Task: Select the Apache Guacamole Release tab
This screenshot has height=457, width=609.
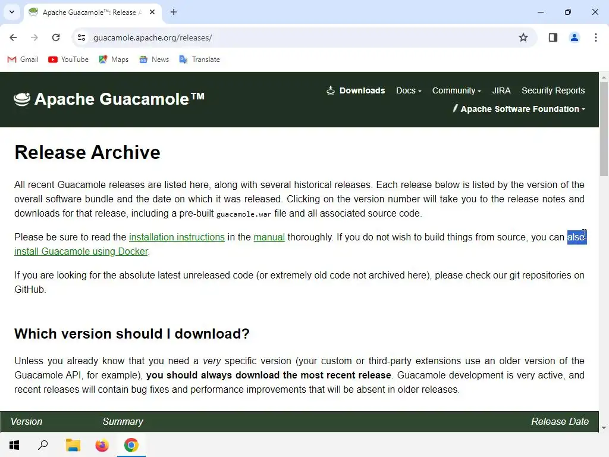Action: 92,12
